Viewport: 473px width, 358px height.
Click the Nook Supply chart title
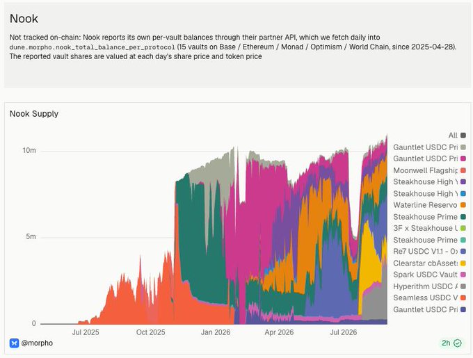(34, 113)
